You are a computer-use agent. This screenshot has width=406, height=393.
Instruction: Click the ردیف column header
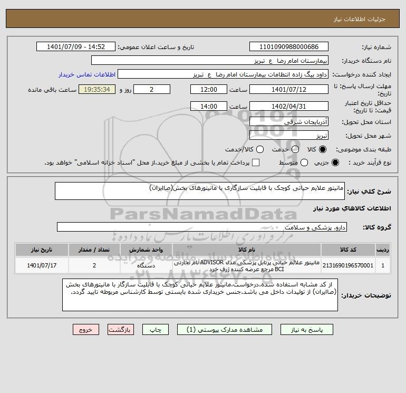click(383, 250)
